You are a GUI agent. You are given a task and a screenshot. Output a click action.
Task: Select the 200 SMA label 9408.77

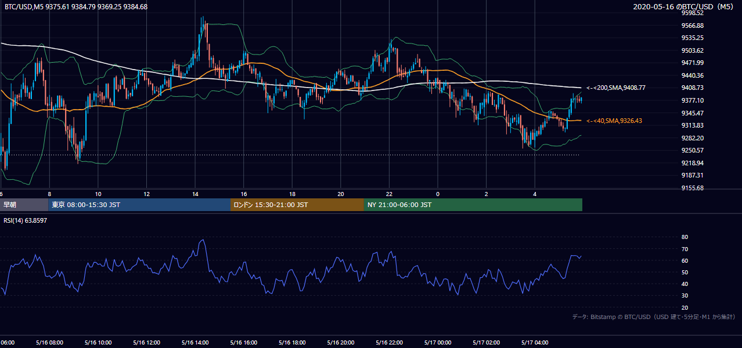(615, 88)
